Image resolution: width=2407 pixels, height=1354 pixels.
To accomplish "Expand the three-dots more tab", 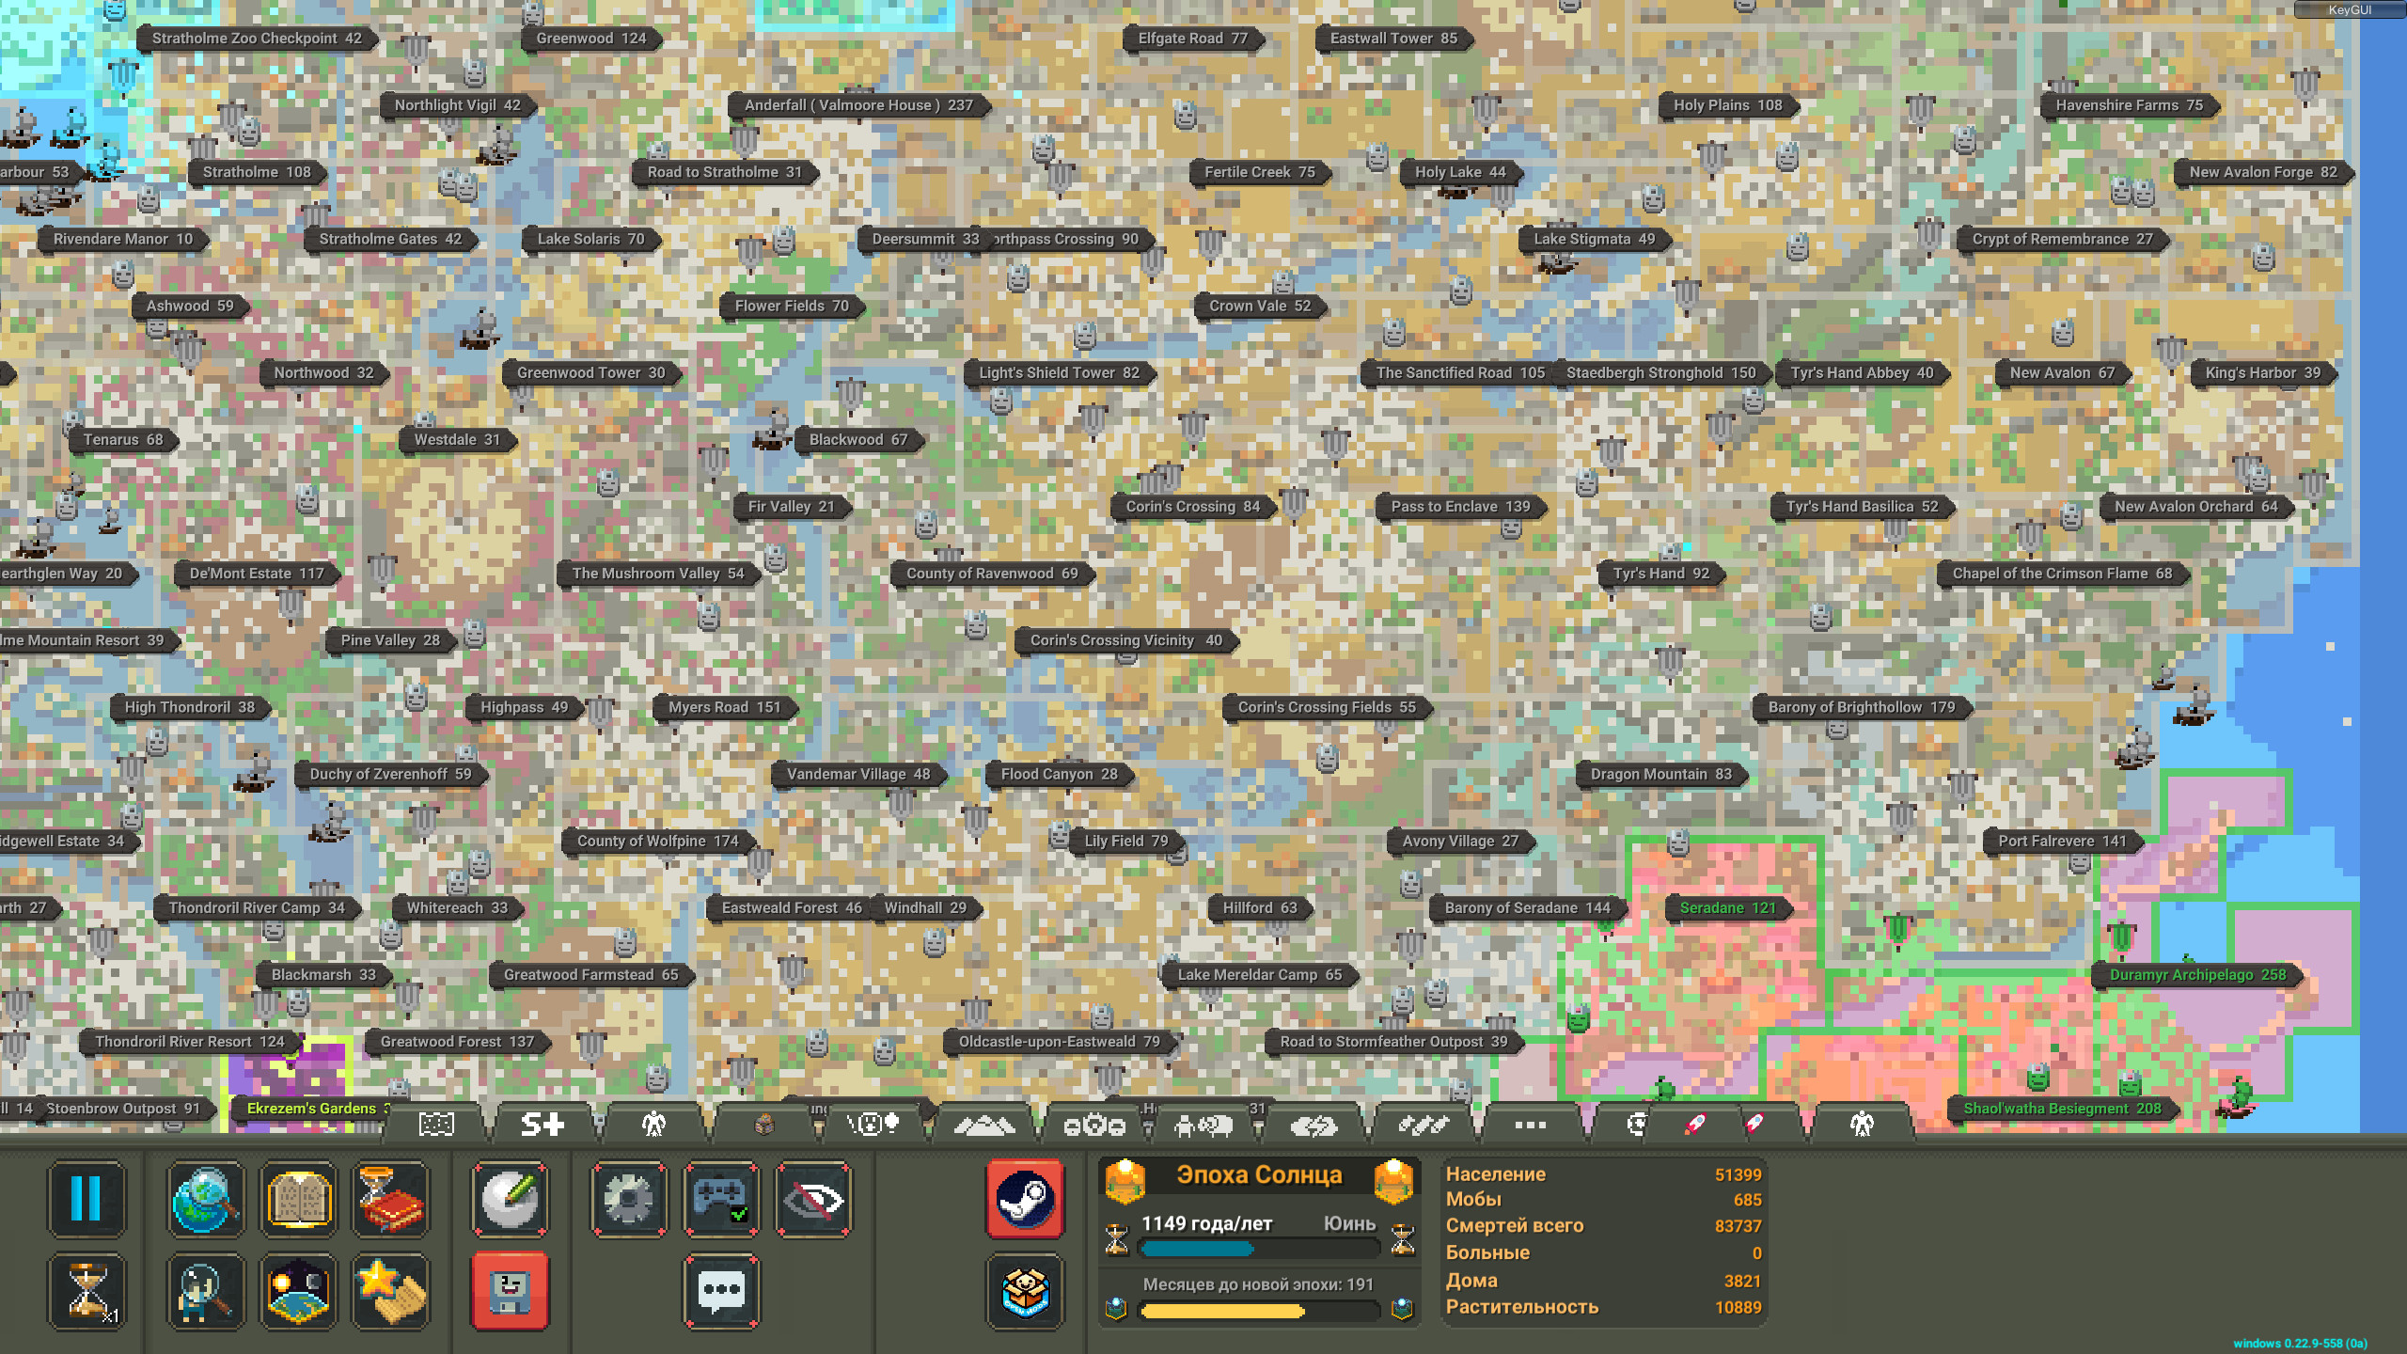I will pyautogui.click(x=1530, y=1124).
